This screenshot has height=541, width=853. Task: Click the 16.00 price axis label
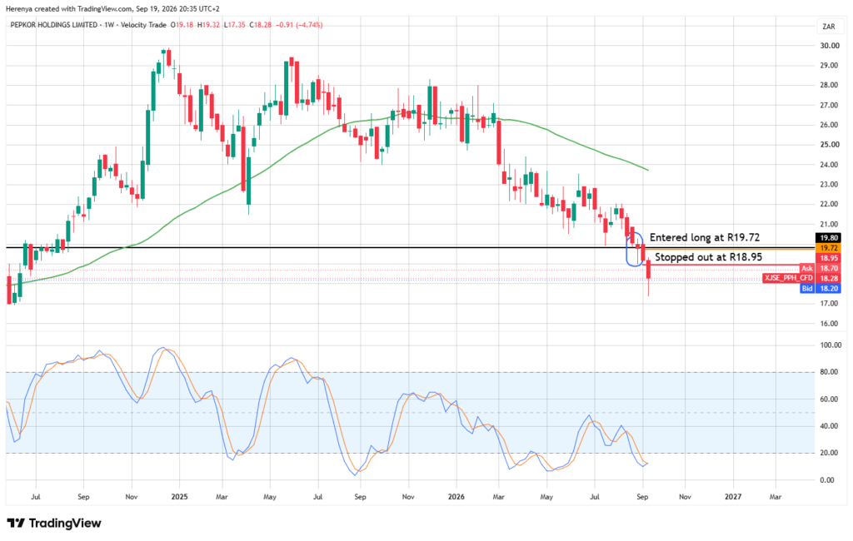tap(829, 324)
